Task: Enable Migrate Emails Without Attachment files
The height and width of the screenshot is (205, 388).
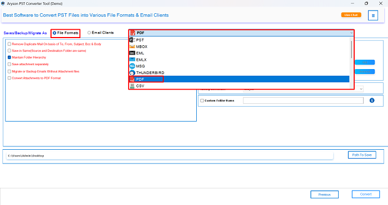Action: coord(9,71)
